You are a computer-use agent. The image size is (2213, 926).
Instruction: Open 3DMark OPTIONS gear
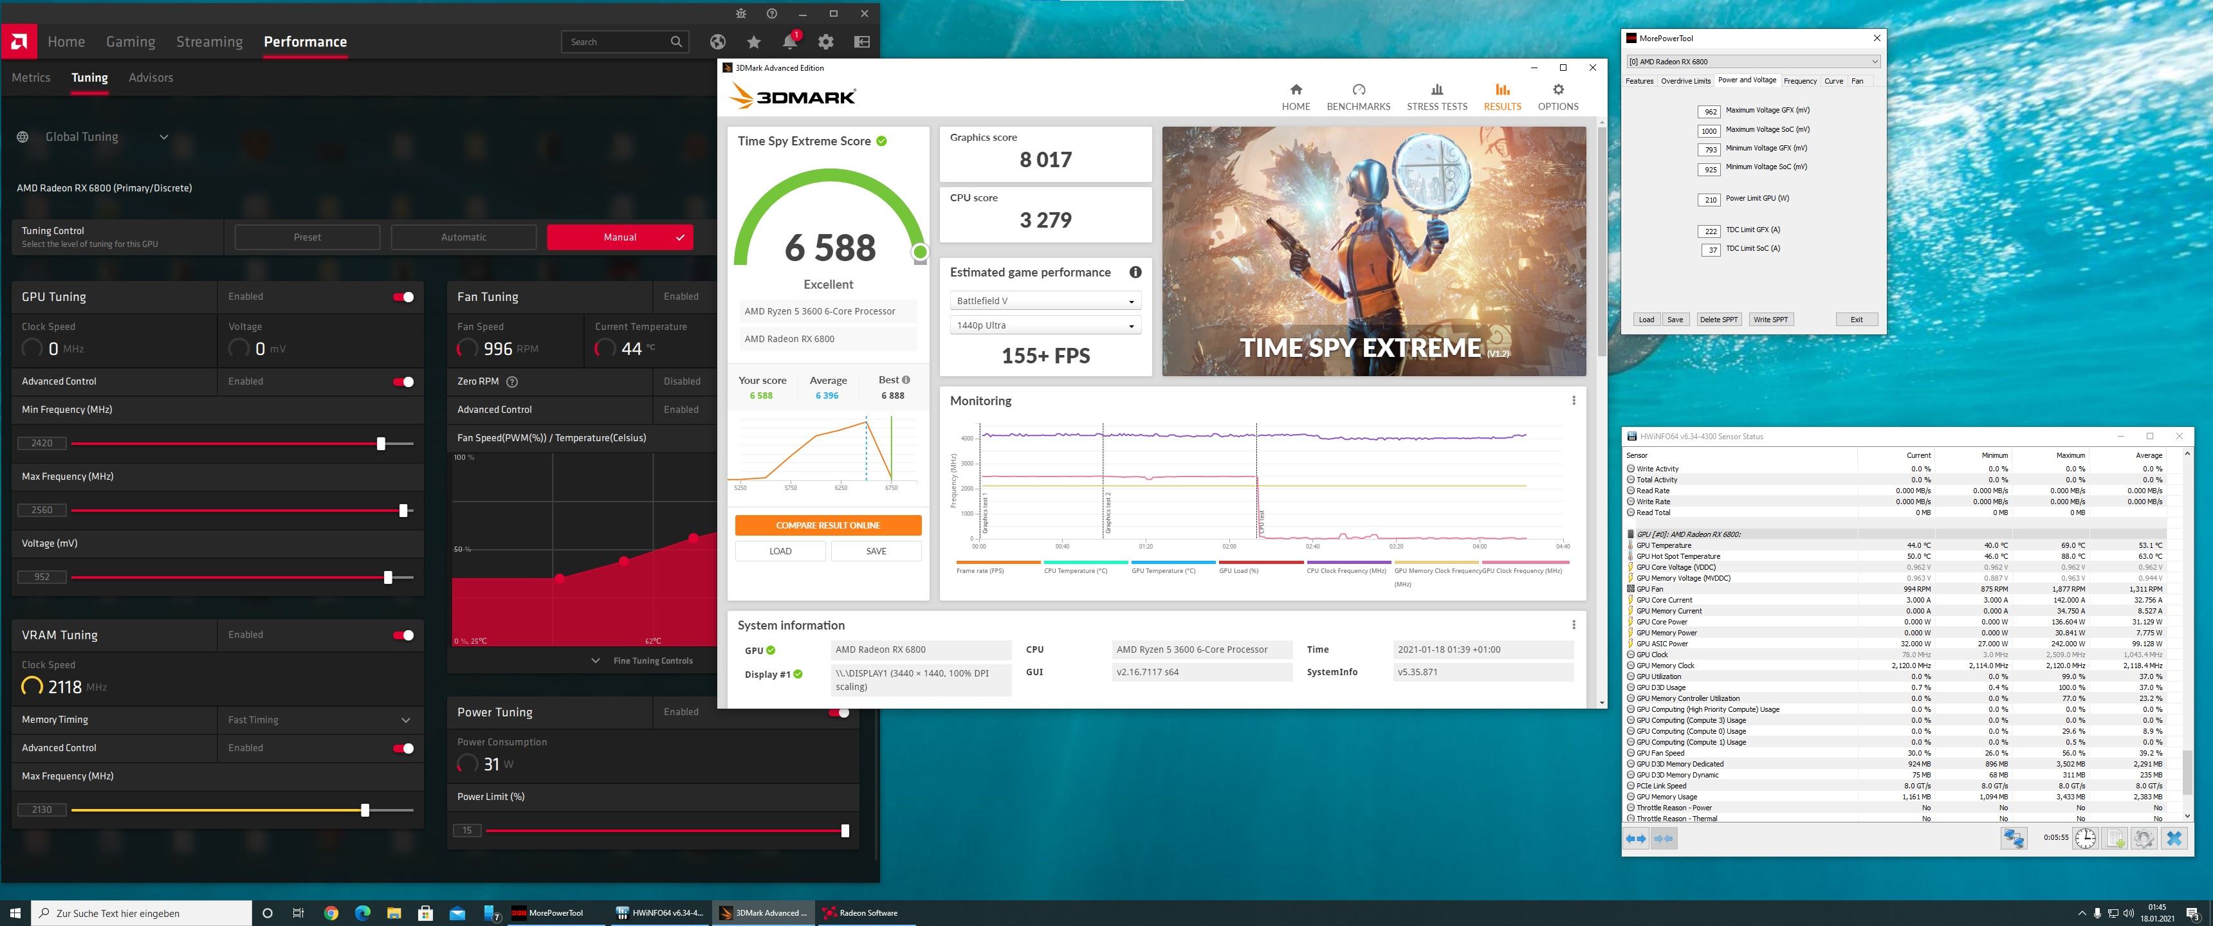1557,96
